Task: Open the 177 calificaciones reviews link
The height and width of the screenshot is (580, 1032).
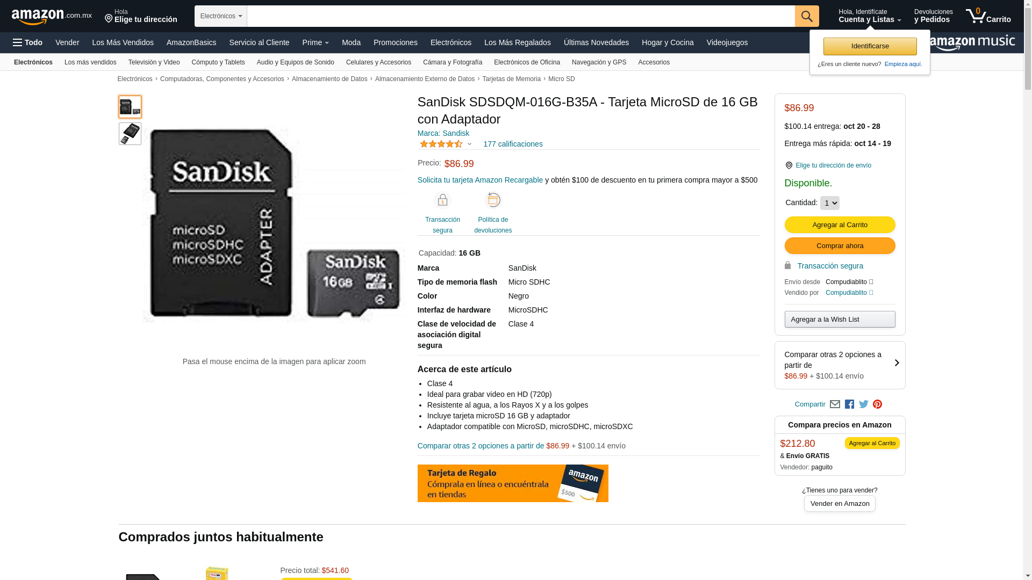Action: coord(513,144)
